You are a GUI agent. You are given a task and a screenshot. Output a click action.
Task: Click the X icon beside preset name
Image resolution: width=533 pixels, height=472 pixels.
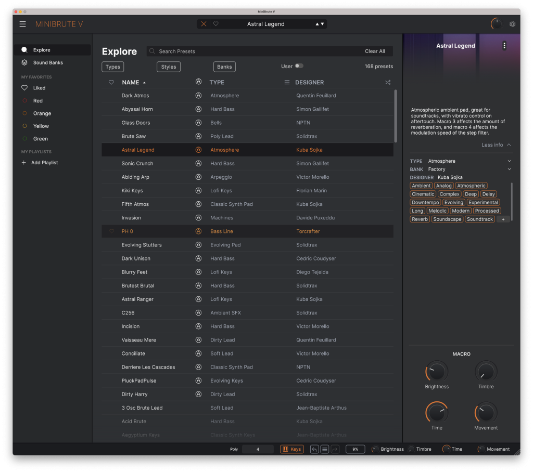[204, 24]
